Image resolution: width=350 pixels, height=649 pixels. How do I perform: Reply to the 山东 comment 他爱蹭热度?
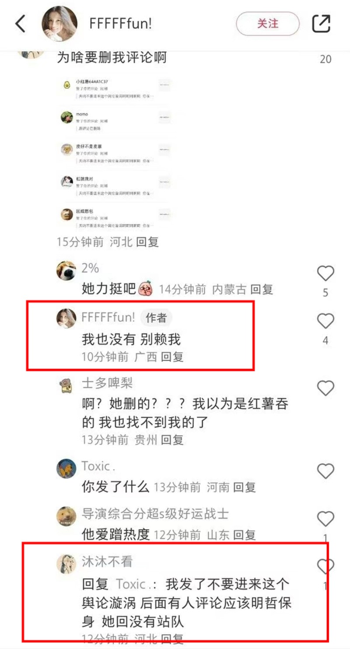point(244,534)
